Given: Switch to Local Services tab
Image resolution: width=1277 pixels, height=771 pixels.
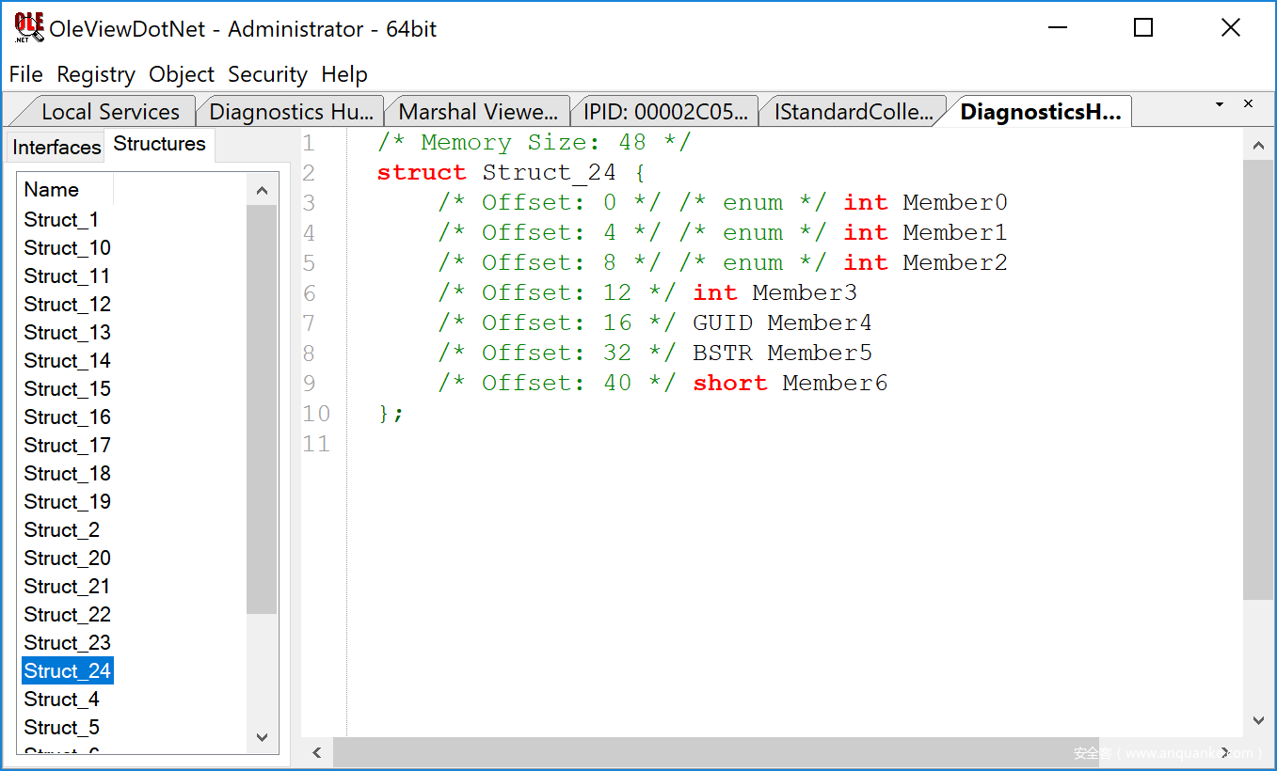Looking at the screenshot, I should pos(109,112).
